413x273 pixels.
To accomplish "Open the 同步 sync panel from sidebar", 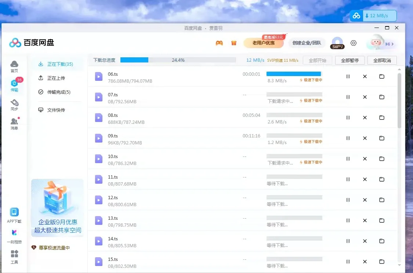I will tap(14, 105).
